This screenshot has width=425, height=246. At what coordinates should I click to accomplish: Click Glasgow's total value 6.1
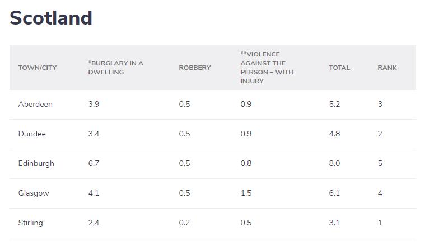pos(334,193)
